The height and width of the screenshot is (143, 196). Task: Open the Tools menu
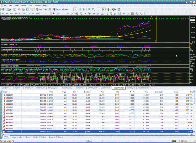[x=30, y=6]
